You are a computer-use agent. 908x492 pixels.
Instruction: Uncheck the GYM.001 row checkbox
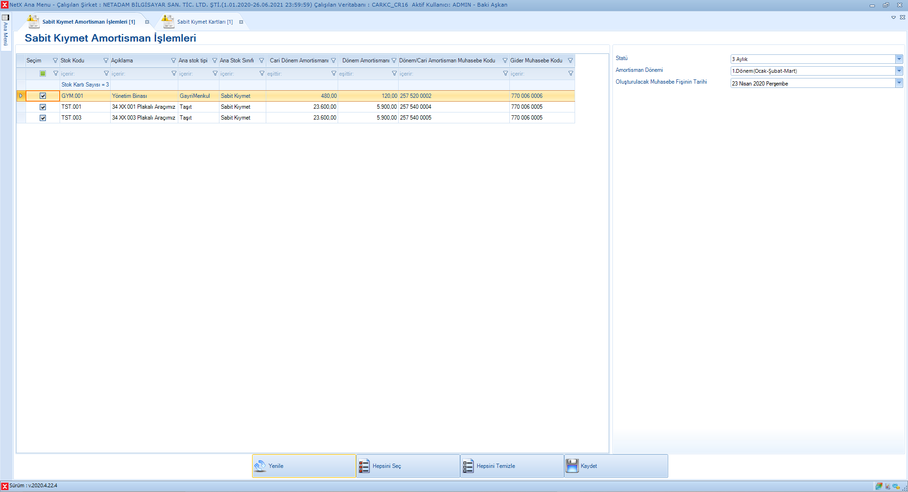pos(43,96)
